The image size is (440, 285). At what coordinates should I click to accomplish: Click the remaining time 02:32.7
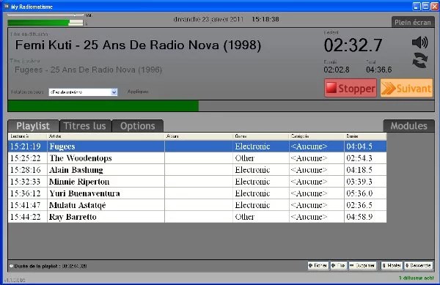353,45
